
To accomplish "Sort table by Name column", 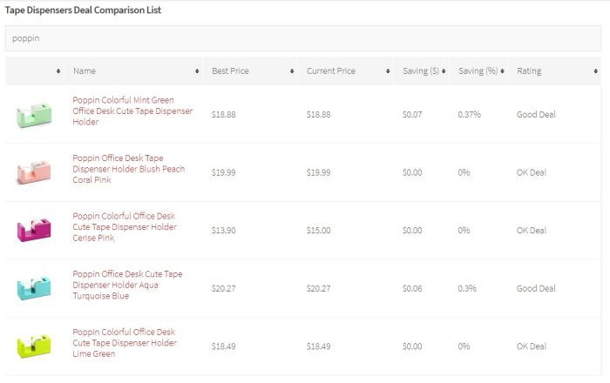I will point(134,71).
